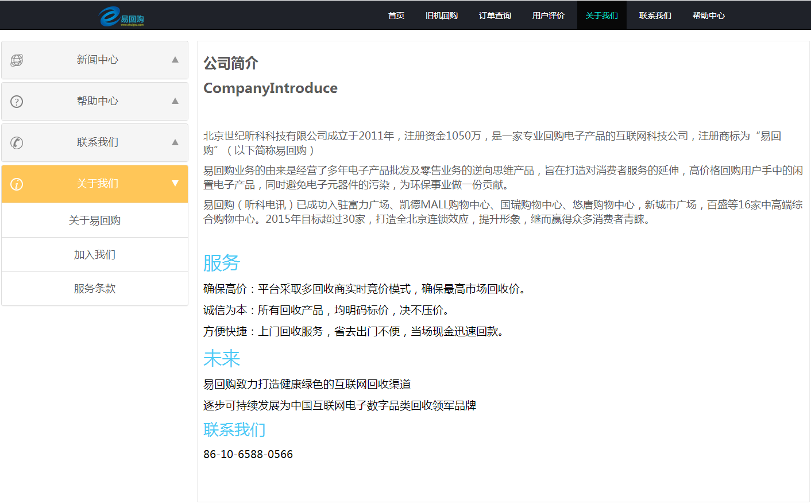The height and width of the screenshot is (504, 811).
Task: Open 联系我们 in the top navigation
Action: pyautogui.click(x=655, y=15)
